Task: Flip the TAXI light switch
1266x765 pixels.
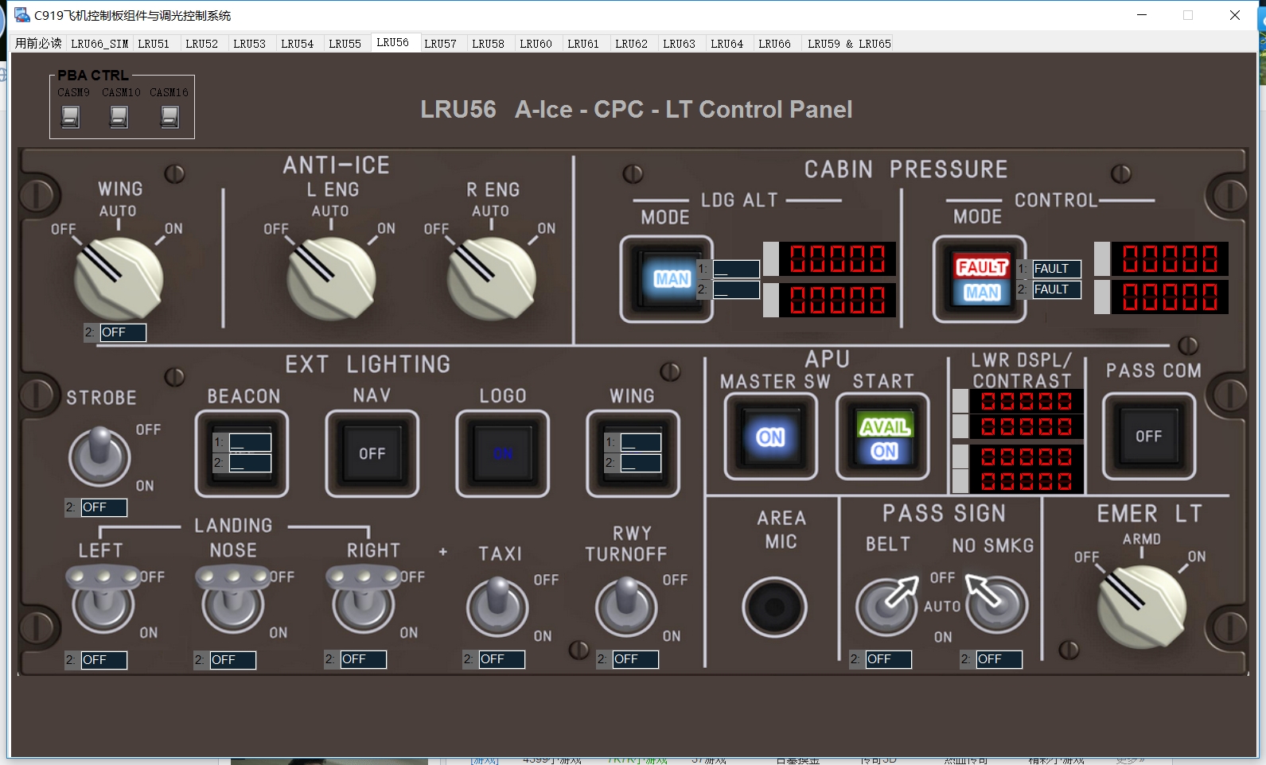Action: click(x=497, y=606)
